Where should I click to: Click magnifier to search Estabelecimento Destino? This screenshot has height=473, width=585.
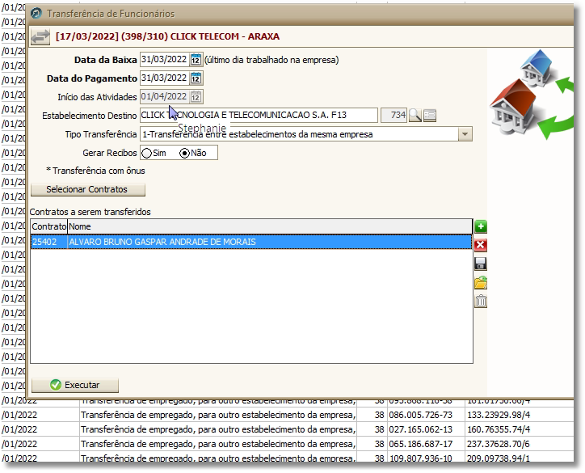point(415,116)
